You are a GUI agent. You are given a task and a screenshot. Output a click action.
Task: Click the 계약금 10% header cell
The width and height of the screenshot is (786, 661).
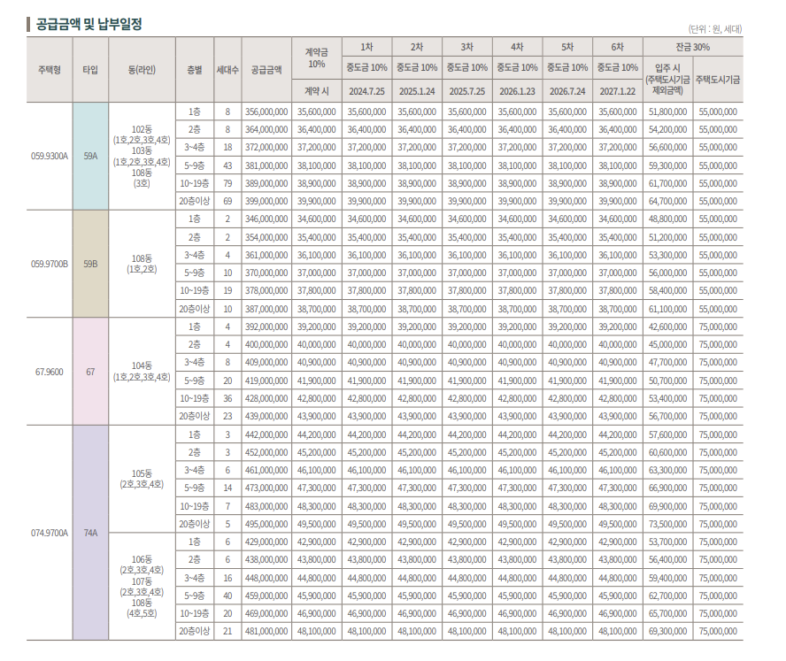[317, 58]
